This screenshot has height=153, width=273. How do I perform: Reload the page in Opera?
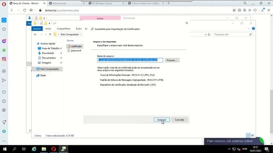click(x=25, y=10)
